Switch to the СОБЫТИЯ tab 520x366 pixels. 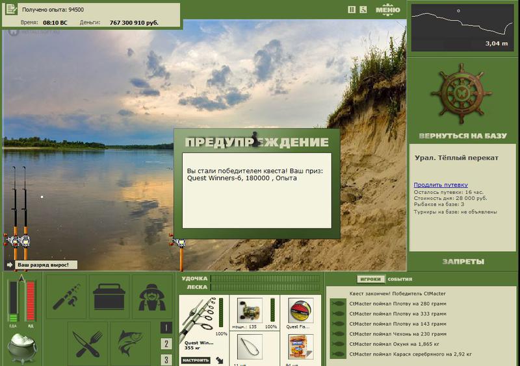coord(400,279)
